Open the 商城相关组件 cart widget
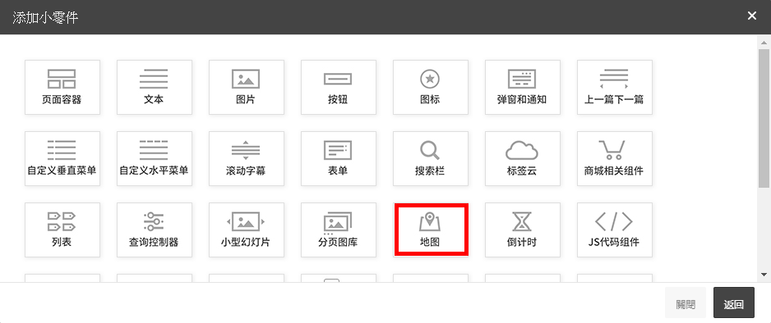This screenshot has height=323, width=771. pyautogui.click(x=615, y=158)
